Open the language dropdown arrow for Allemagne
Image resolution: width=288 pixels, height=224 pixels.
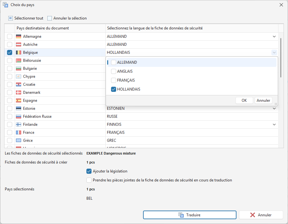tap(274, 36)
